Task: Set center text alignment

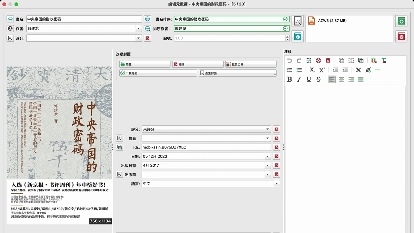Action: click(341, 79)
